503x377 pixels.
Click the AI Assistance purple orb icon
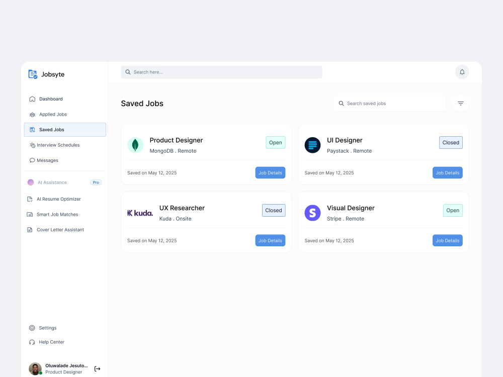pyautogui.click(x=31, y=182)
